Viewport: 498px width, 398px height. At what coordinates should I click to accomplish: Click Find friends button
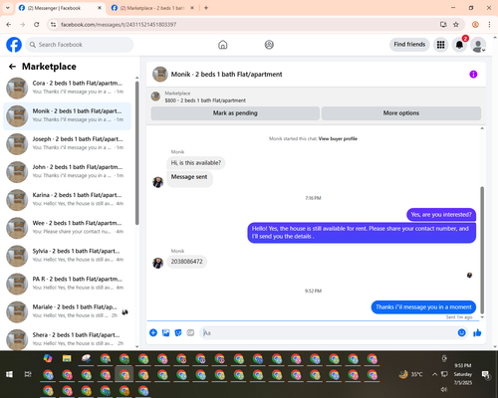[x=409, y=45]
